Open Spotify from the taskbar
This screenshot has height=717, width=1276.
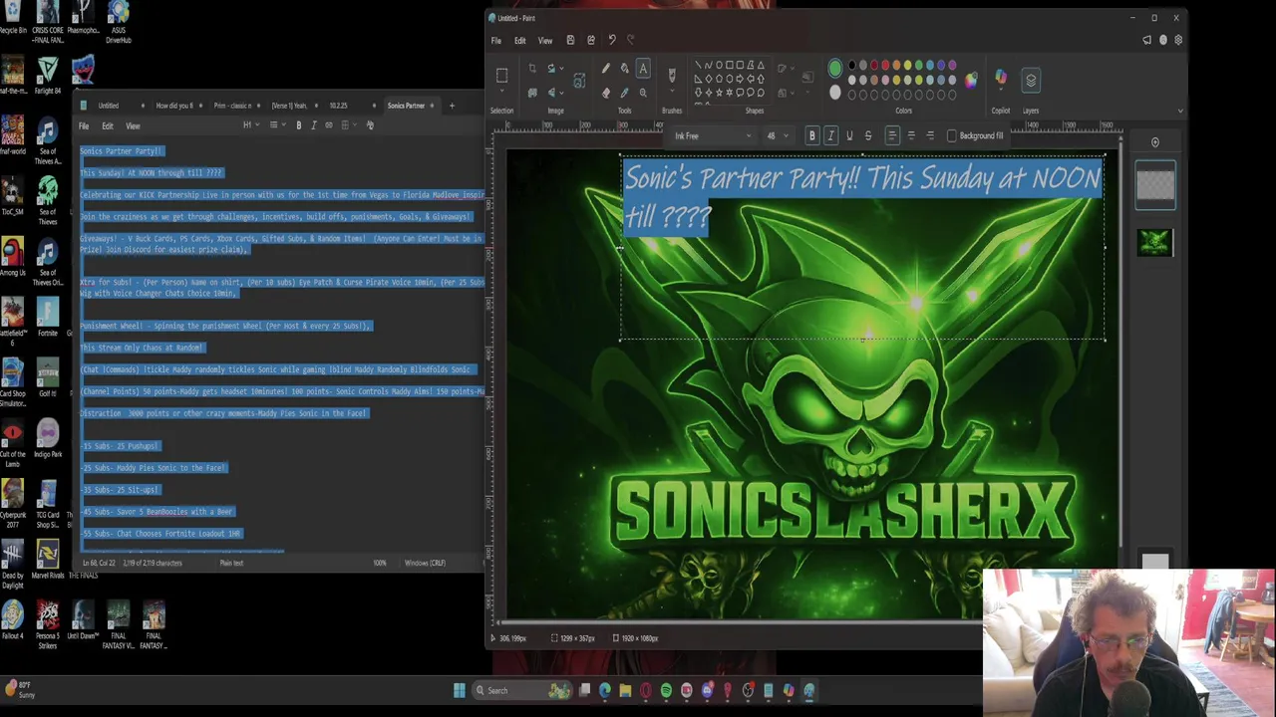(666, 690)
